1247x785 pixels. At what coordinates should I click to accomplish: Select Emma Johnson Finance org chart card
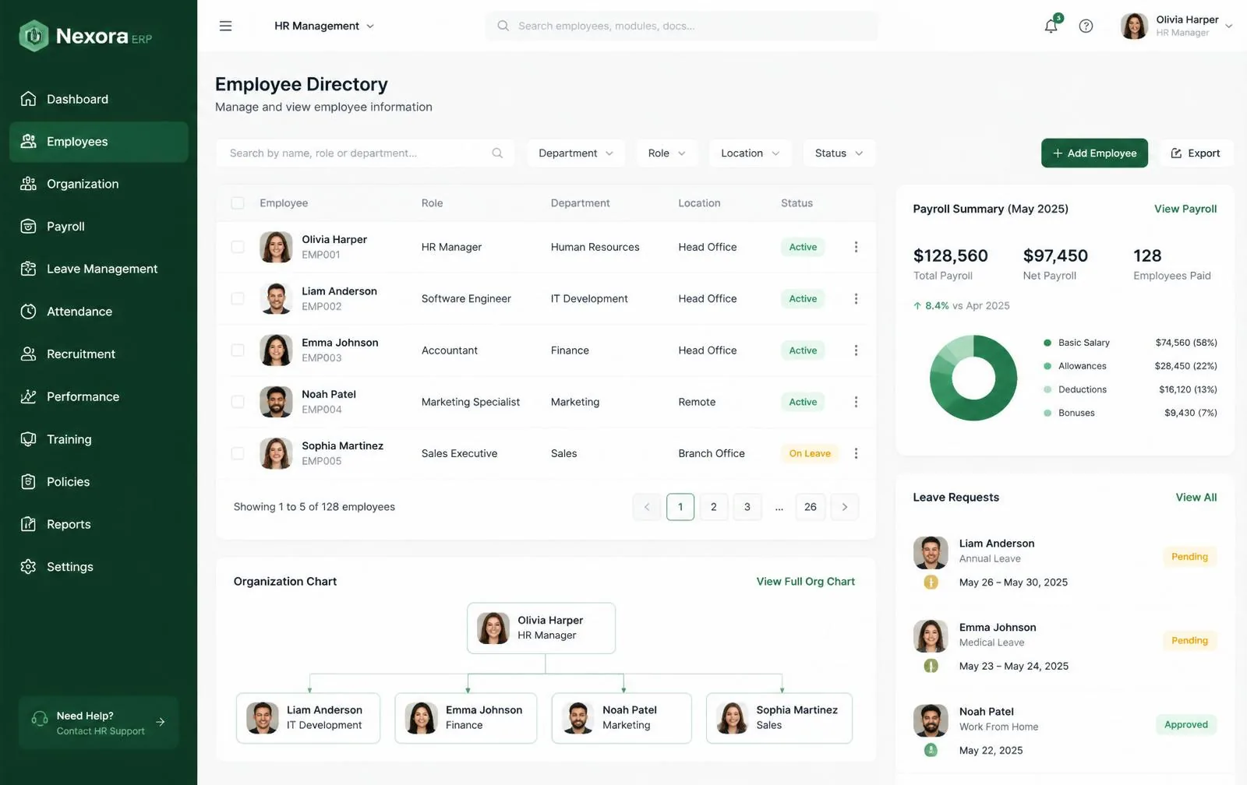466,718
